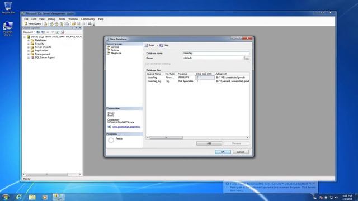Click the Database name input field
358x201 pixels.
216,54
